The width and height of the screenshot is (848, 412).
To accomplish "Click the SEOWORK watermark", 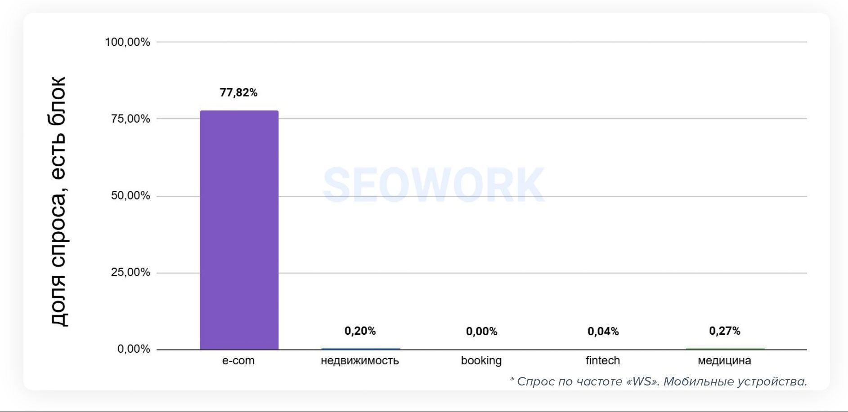I will 434,185.
